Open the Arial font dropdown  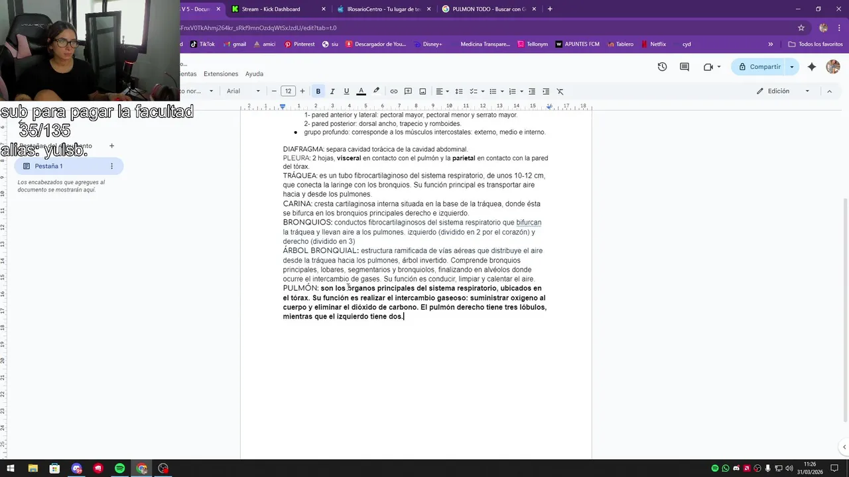(243, 91)
